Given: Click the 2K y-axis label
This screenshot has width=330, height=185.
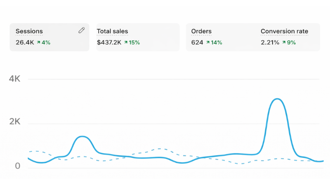Looking at the screenshot, I should point(15,122).
